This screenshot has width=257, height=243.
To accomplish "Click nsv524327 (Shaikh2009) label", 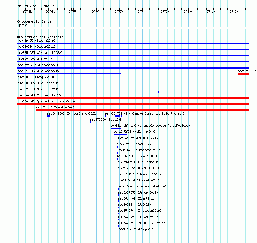I will point(55,107).
